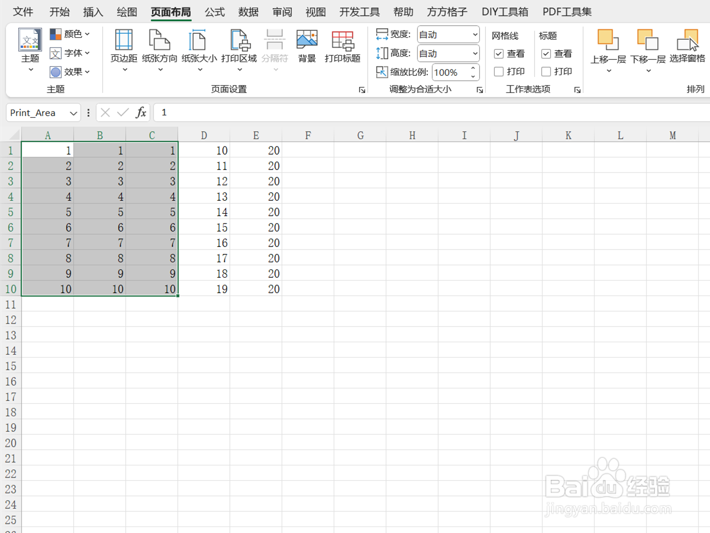Switch to the Home (开始) tab
Viewport: 710px width, 533px height.
(x=59, y=12)
